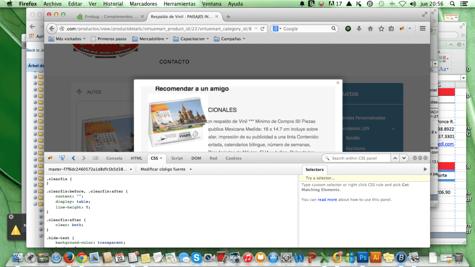Click the green circle toolbar addon icon
Image resolution: width=475 pixels, height=267 pixels.
tap(348, 29)
